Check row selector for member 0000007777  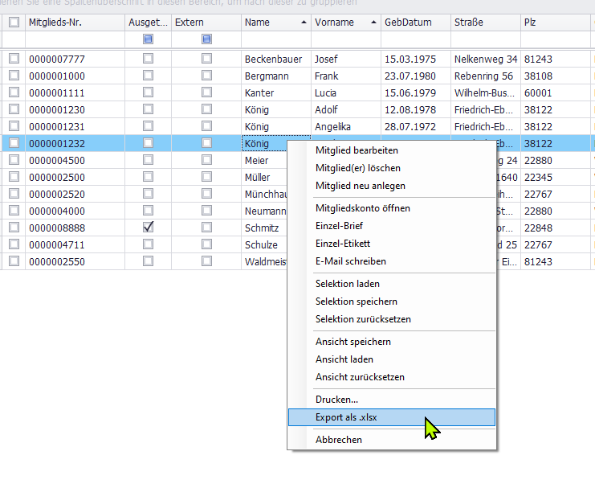pos(14,59)
